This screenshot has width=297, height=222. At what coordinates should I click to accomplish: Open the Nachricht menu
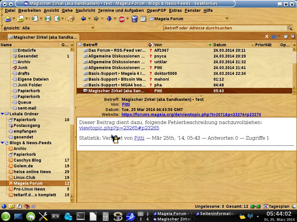coord(86,11)
